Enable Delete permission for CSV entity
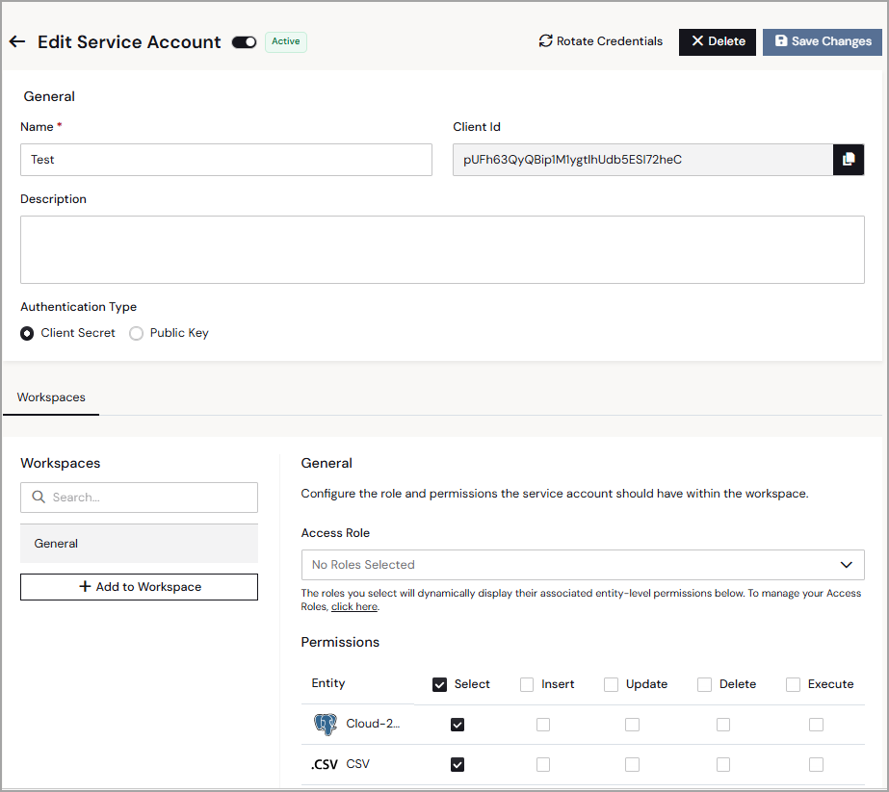Image resolution: width=889 pixels, height=792 pixels. (x=723, y=765)
